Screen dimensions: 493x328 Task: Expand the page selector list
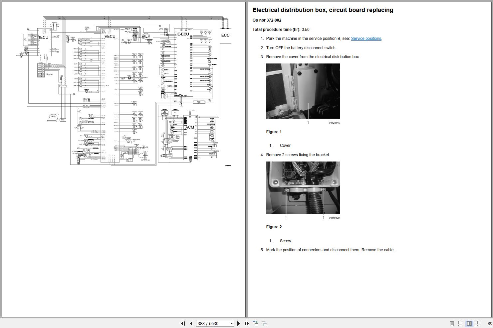click(x=231, y=323)
